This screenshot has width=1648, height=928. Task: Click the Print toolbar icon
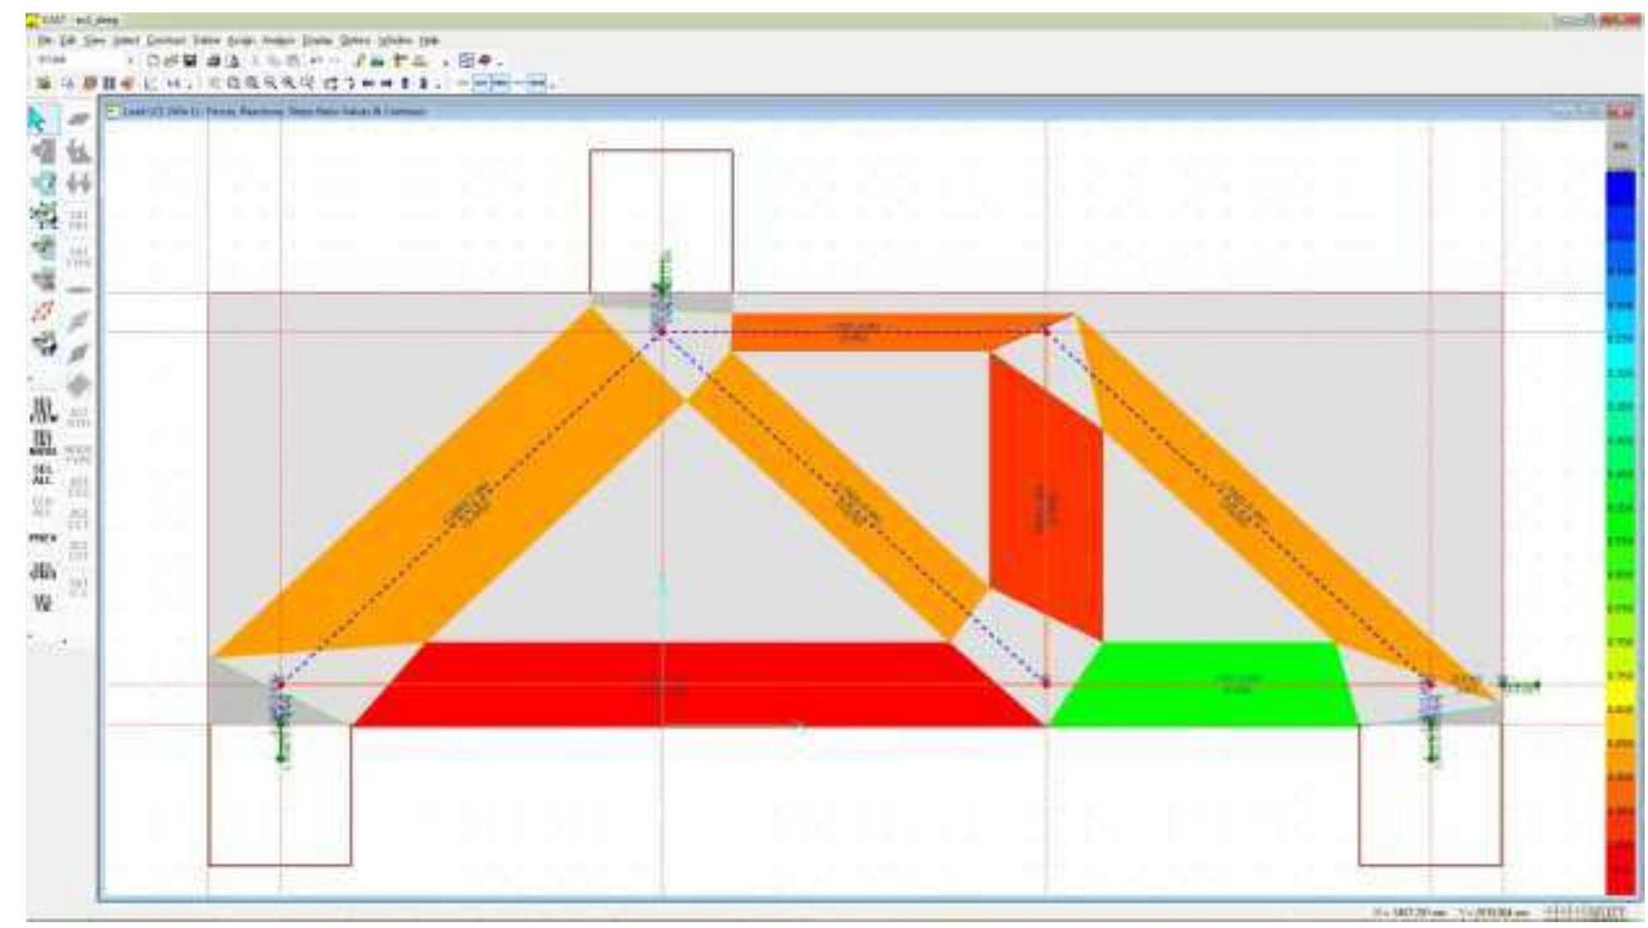212,61
